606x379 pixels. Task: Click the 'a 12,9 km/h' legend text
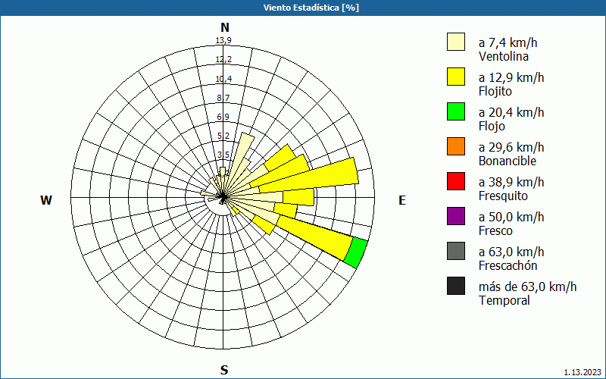511,77
